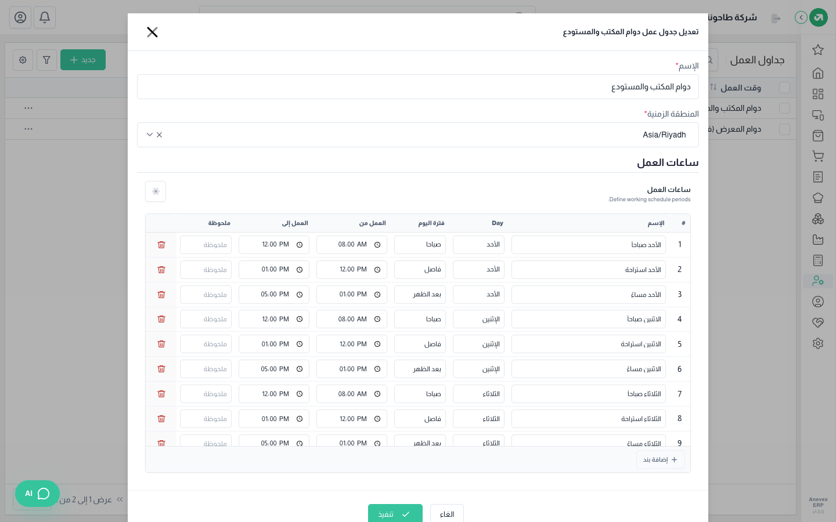Delete row 1 with the trash icon
Image resolution: width=836 pixels, height=522 pixels.
[x=161, y=245]
